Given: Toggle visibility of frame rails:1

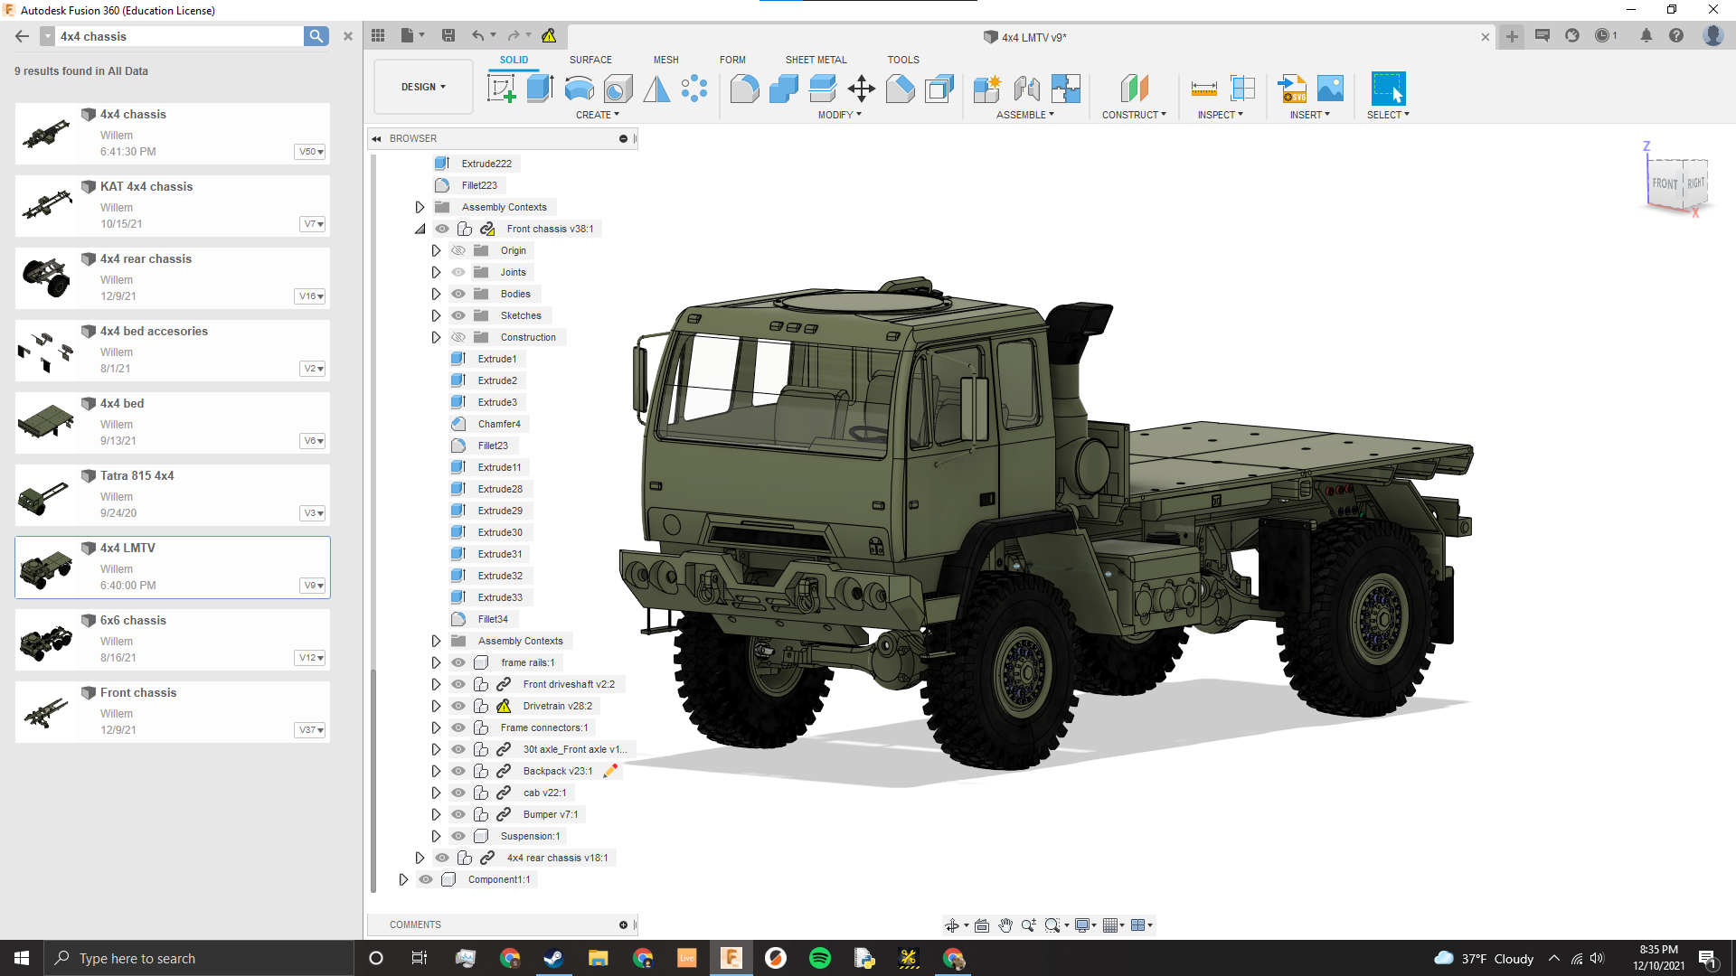Looking at the screenshot, I should pyautogui.click(x=458, y=662).
